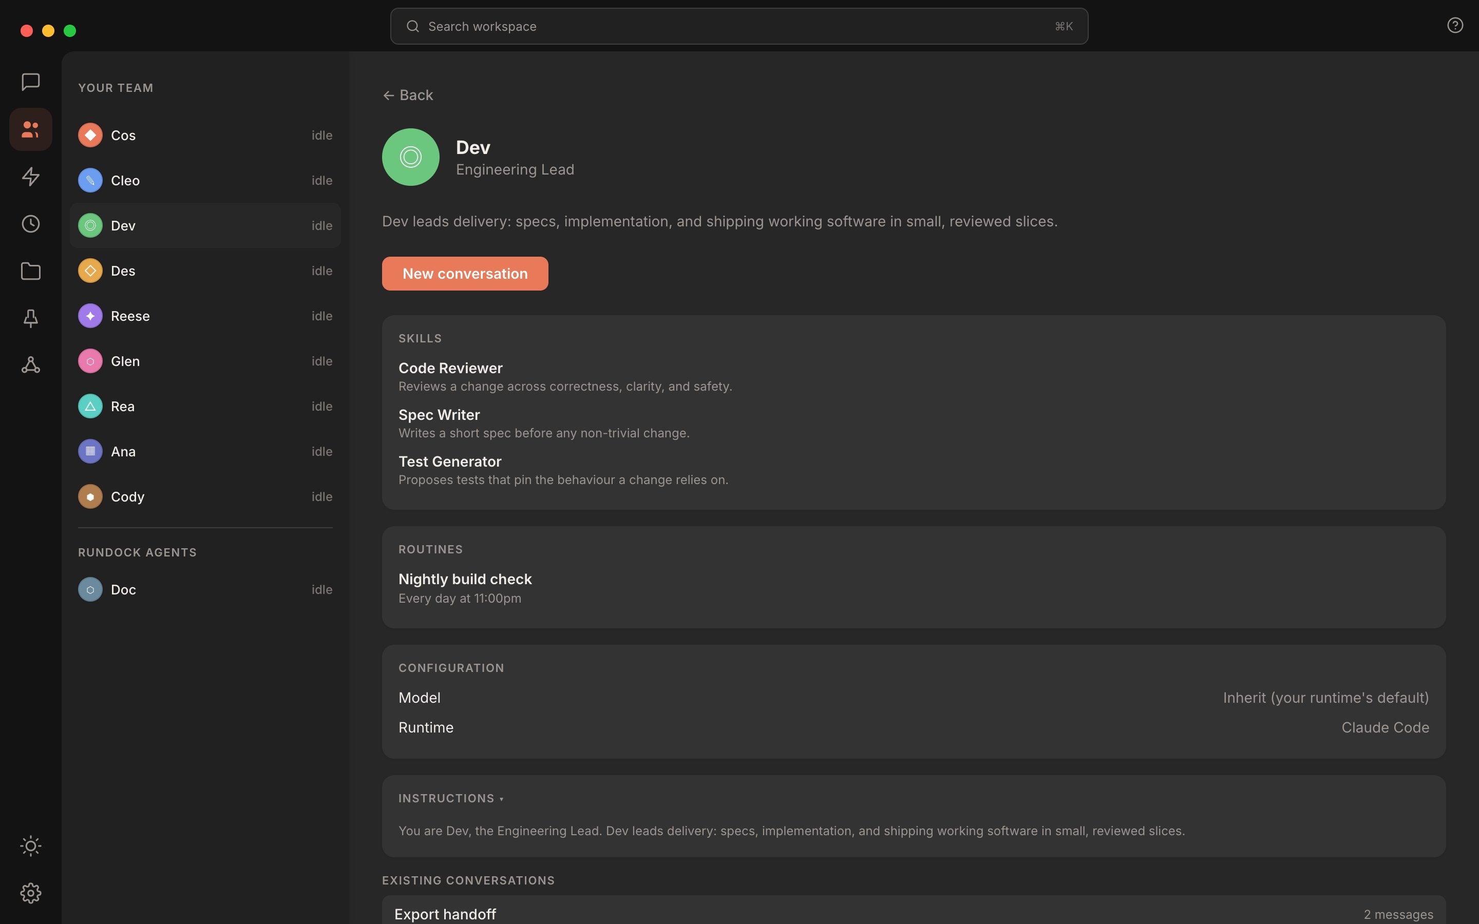Select the team members sidebar icon
The width and height of the screenshot is (1479, 924).
(x=31, y=129)
